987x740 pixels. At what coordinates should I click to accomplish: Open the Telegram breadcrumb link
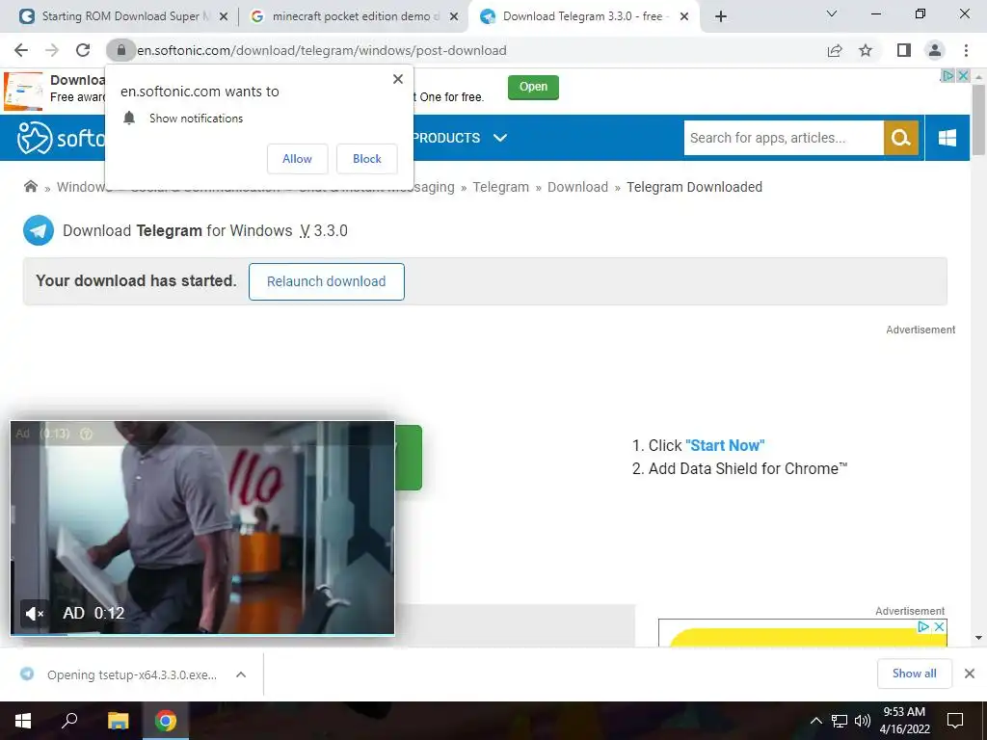tap(501, 187)
